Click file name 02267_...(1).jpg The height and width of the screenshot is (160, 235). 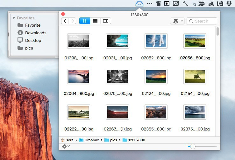coord(117,129)
